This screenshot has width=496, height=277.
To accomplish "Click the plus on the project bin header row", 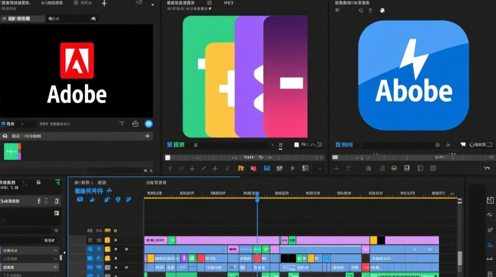I will tap(147, 136).
